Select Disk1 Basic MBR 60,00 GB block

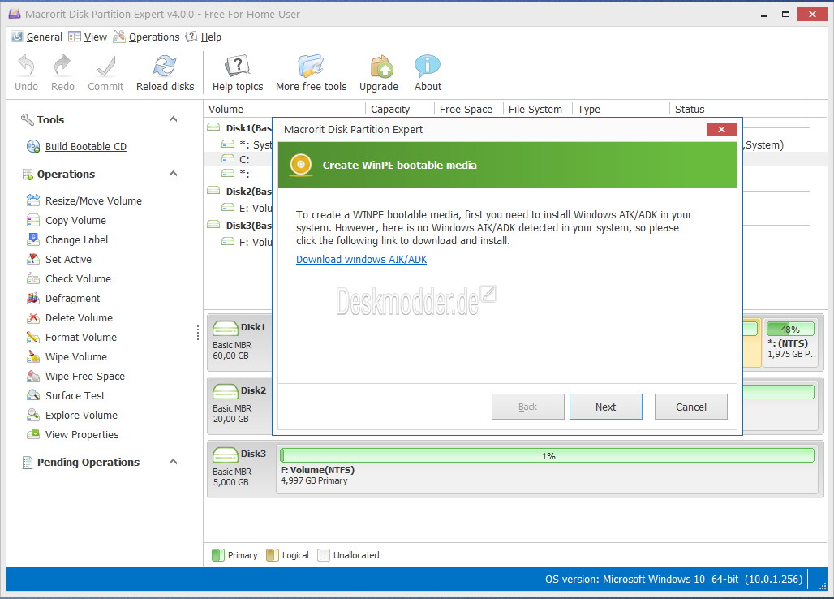[x=239, y=343]
